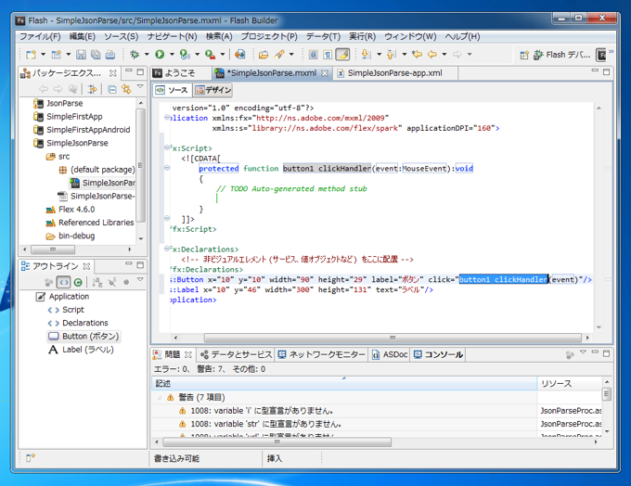Click the Export Release Build icon
The height and width of the screenshot is (486, 631).
click(239, 55)
